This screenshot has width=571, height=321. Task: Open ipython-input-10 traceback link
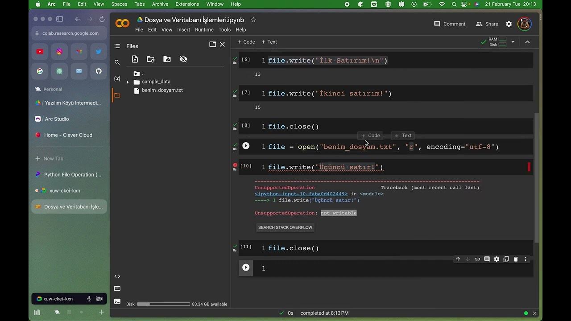(x=301, y=194)
